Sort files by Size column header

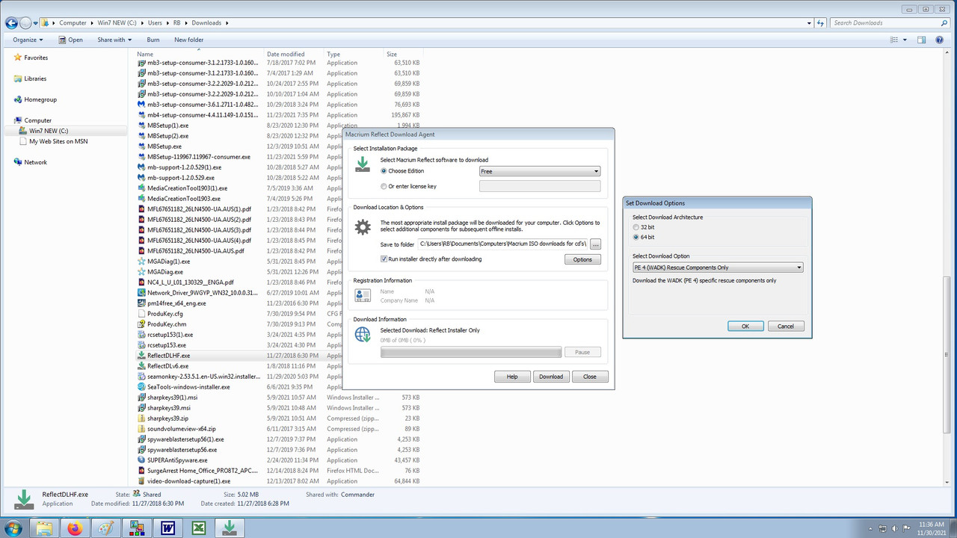392,54
